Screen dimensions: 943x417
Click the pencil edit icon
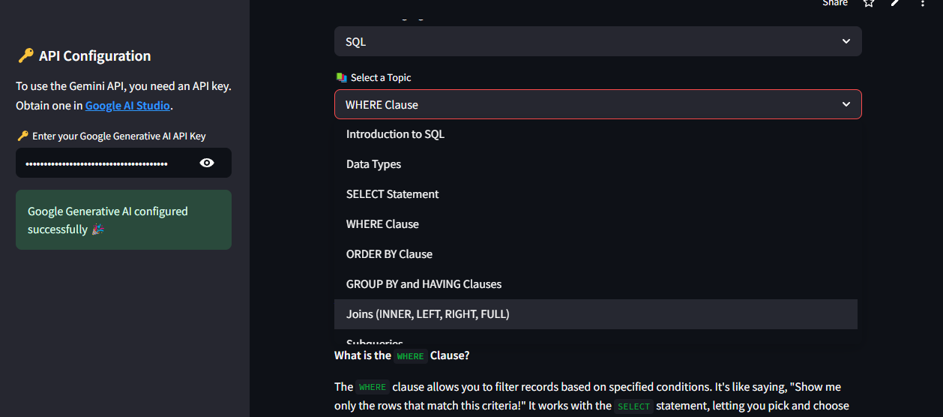pyautogui.click(x=895, y=3)
